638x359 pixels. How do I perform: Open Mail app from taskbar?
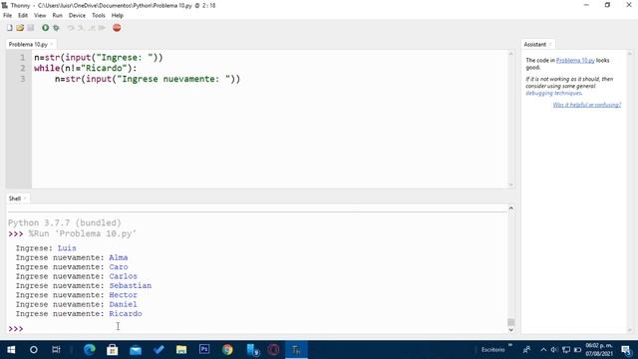[136, 350]
